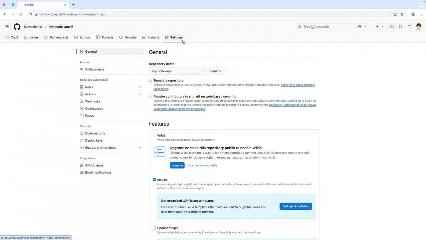Viewport: 426px width, 240px height.
Task: Click the gear icon beside General in sidebar
Action: point(82,52)
